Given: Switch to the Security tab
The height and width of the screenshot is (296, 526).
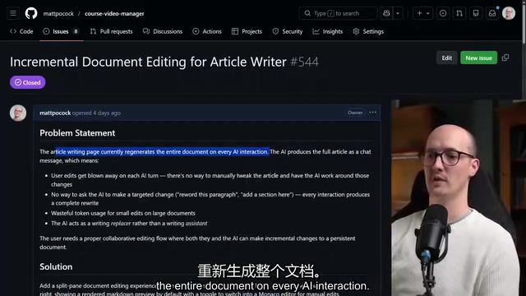Looking at the screenshot, I should [288, 31].
